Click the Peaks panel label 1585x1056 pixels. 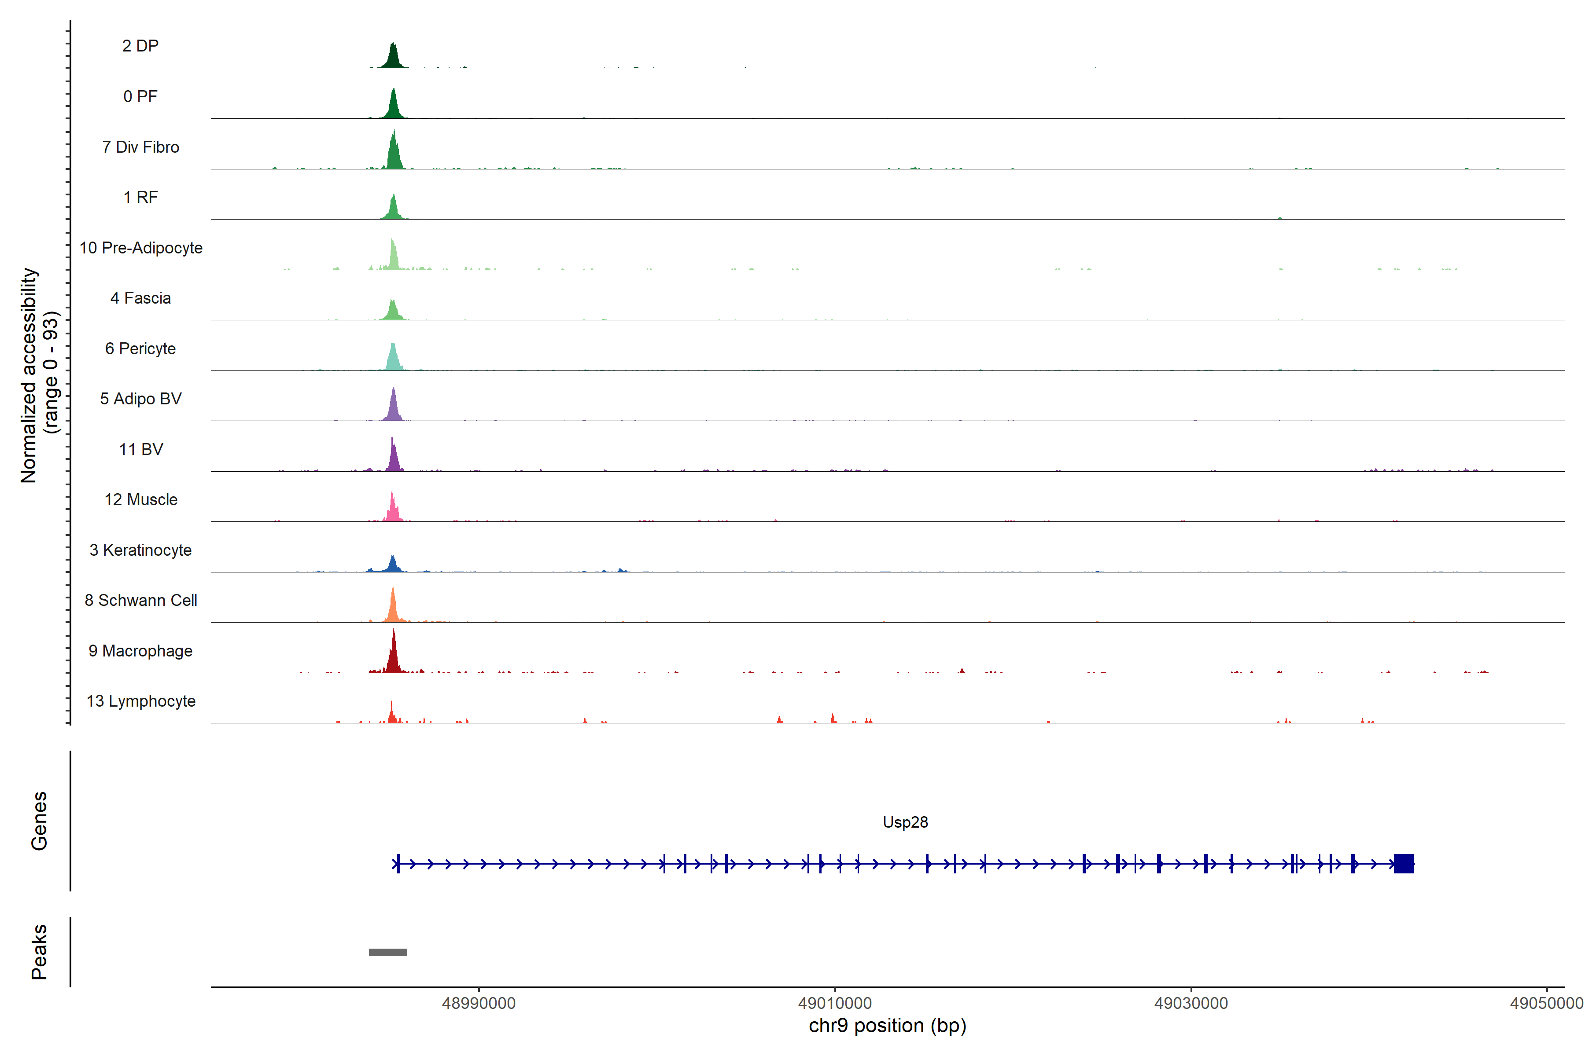coord(39,951)
